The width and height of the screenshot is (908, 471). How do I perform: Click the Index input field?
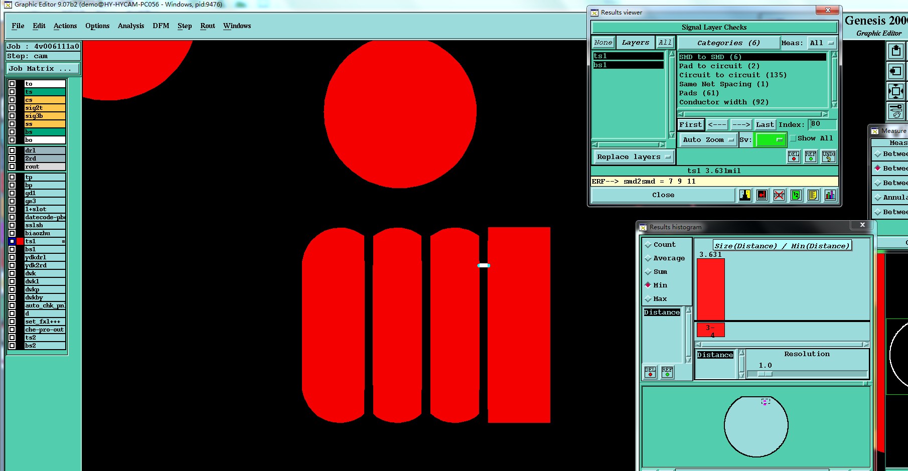pyautogui.click(x=823, y=124)
